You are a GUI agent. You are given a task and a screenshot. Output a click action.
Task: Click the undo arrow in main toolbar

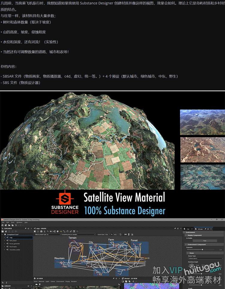pos(16,225)
